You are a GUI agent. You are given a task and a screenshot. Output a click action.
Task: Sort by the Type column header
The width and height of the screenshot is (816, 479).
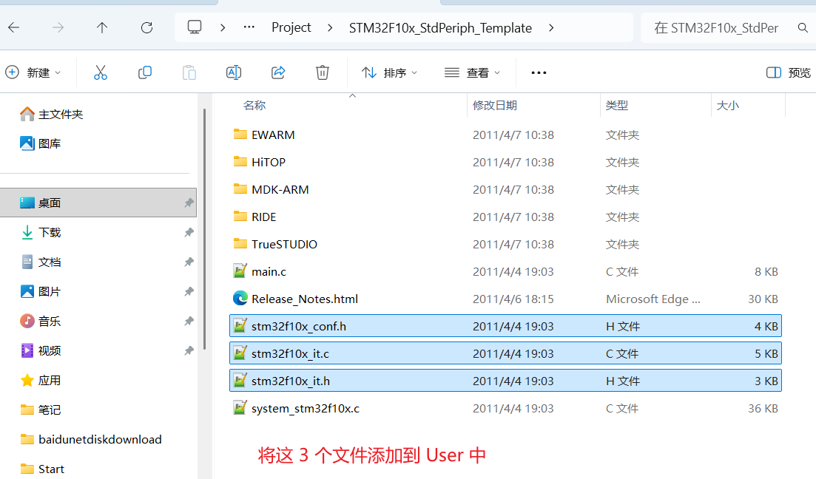(x=617, y=106)
